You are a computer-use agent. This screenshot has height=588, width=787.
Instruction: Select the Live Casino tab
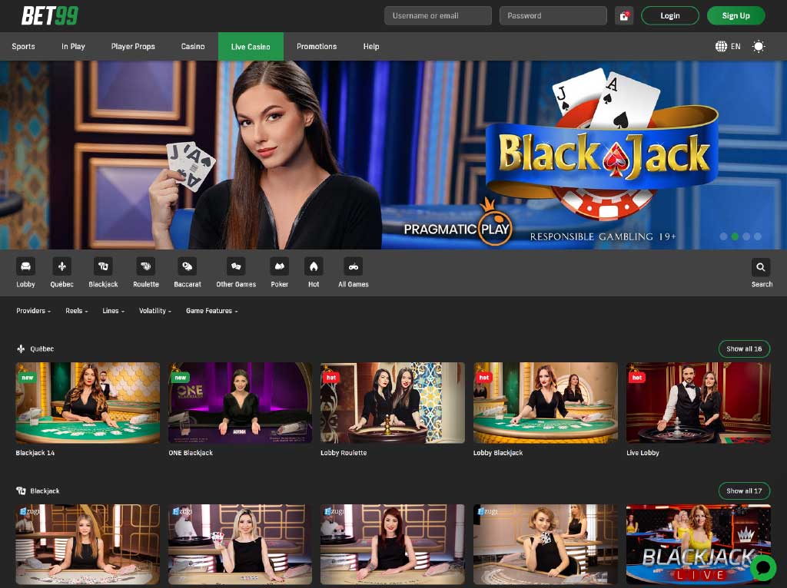(251, 47)
